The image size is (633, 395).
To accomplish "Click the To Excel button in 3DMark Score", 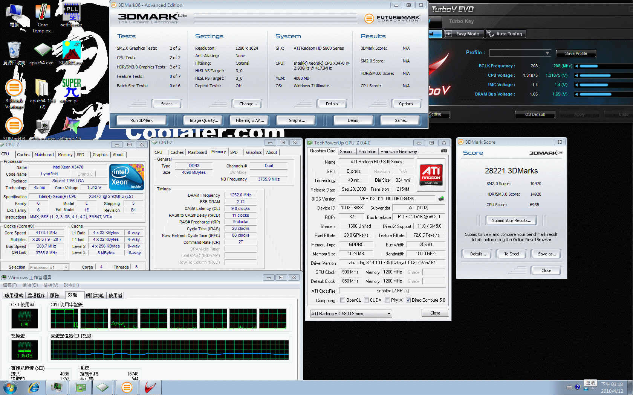I will click(x=512, y=254).
